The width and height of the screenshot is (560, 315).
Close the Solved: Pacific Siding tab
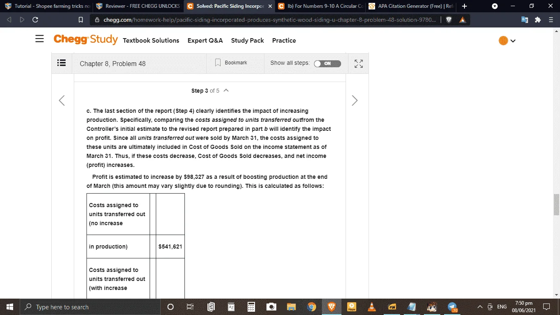[270, 6]
